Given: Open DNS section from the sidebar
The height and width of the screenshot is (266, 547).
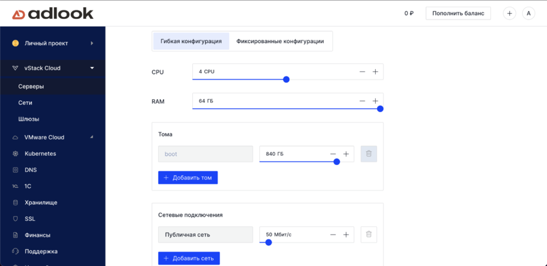Looking at the screenshot, I should [x=30, y=170].
